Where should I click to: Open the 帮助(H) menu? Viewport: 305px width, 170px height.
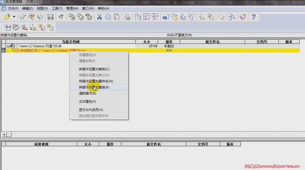(103, 8)
